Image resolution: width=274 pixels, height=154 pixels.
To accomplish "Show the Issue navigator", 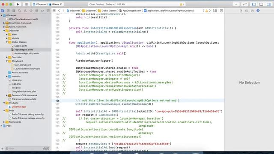I will click(25, 11).
